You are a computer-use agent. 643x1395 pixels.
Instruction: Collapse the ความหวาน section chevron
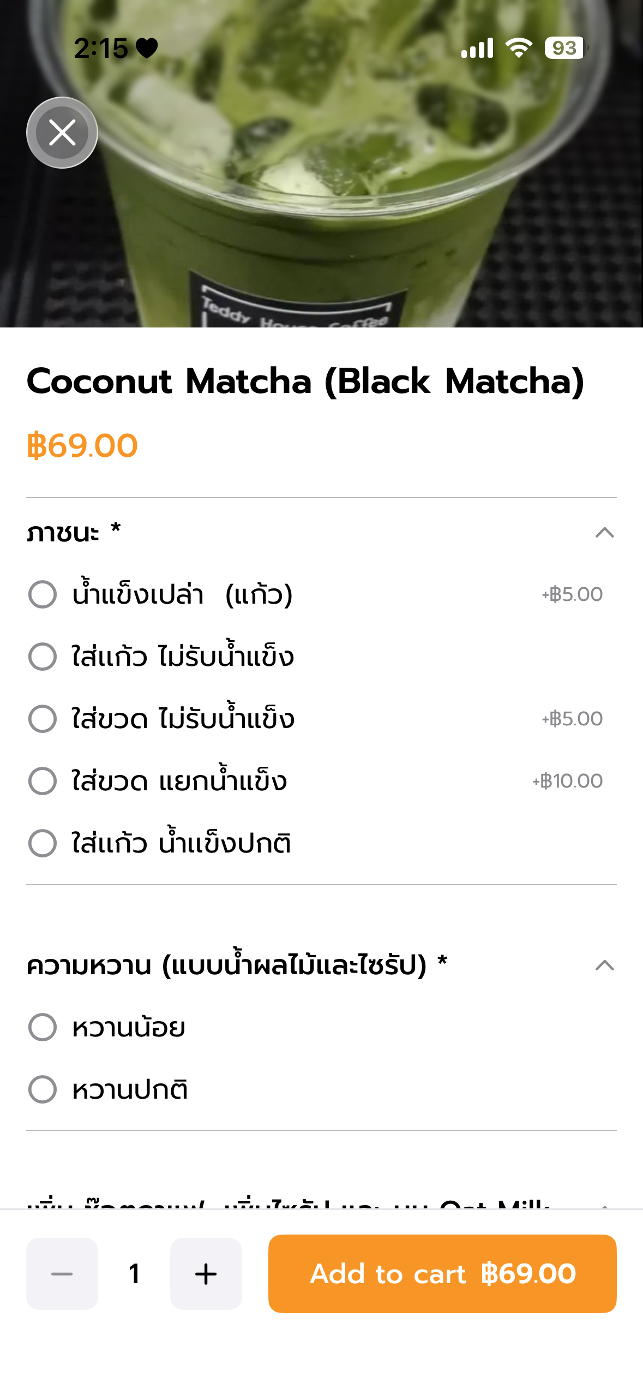[604, 965]
